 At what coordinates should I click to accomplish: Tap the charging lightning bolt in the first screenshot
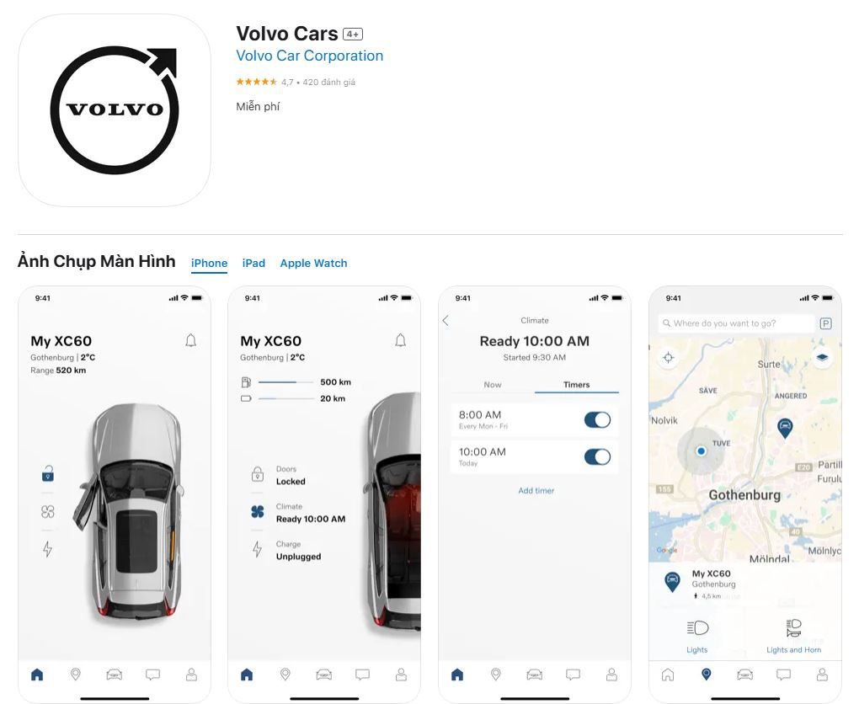48,548
